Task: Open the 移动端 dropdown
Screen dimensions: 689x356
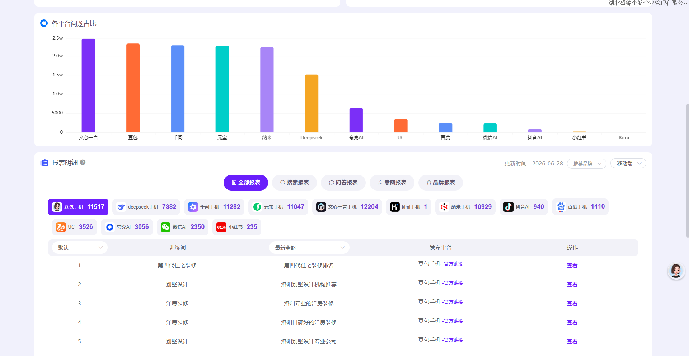Action: (628, 164)
